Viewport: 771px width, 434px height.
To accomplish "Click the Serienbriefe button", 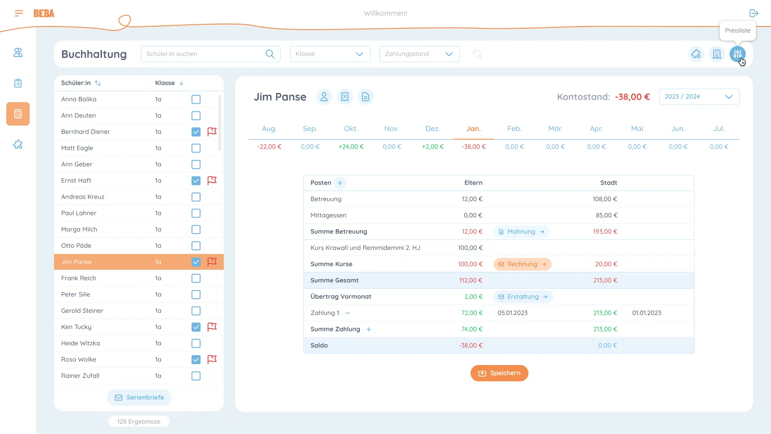I will coord(139,398).
